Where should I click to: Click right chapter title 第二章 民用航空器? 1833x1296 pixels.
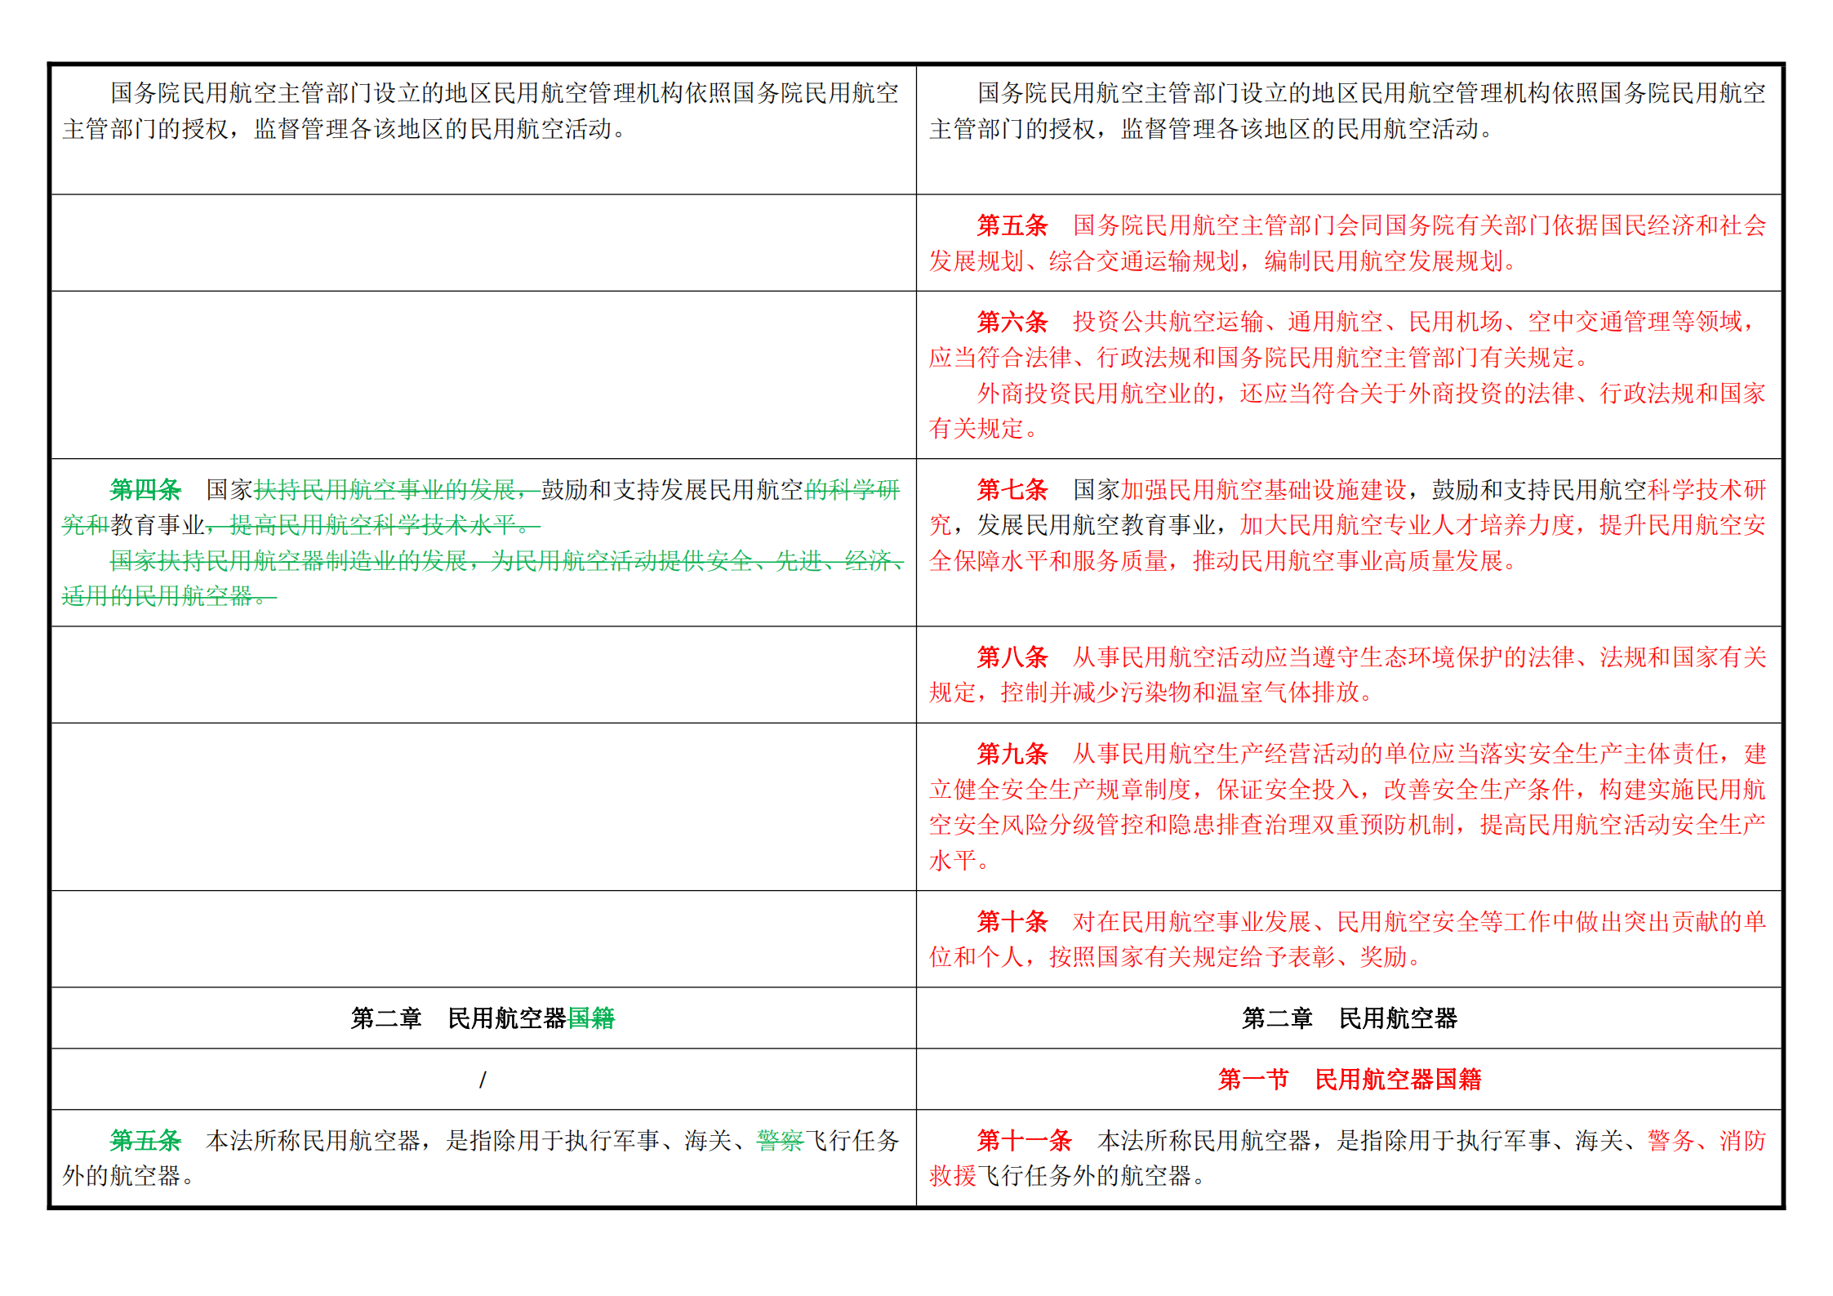(x=1349, y=1018)
